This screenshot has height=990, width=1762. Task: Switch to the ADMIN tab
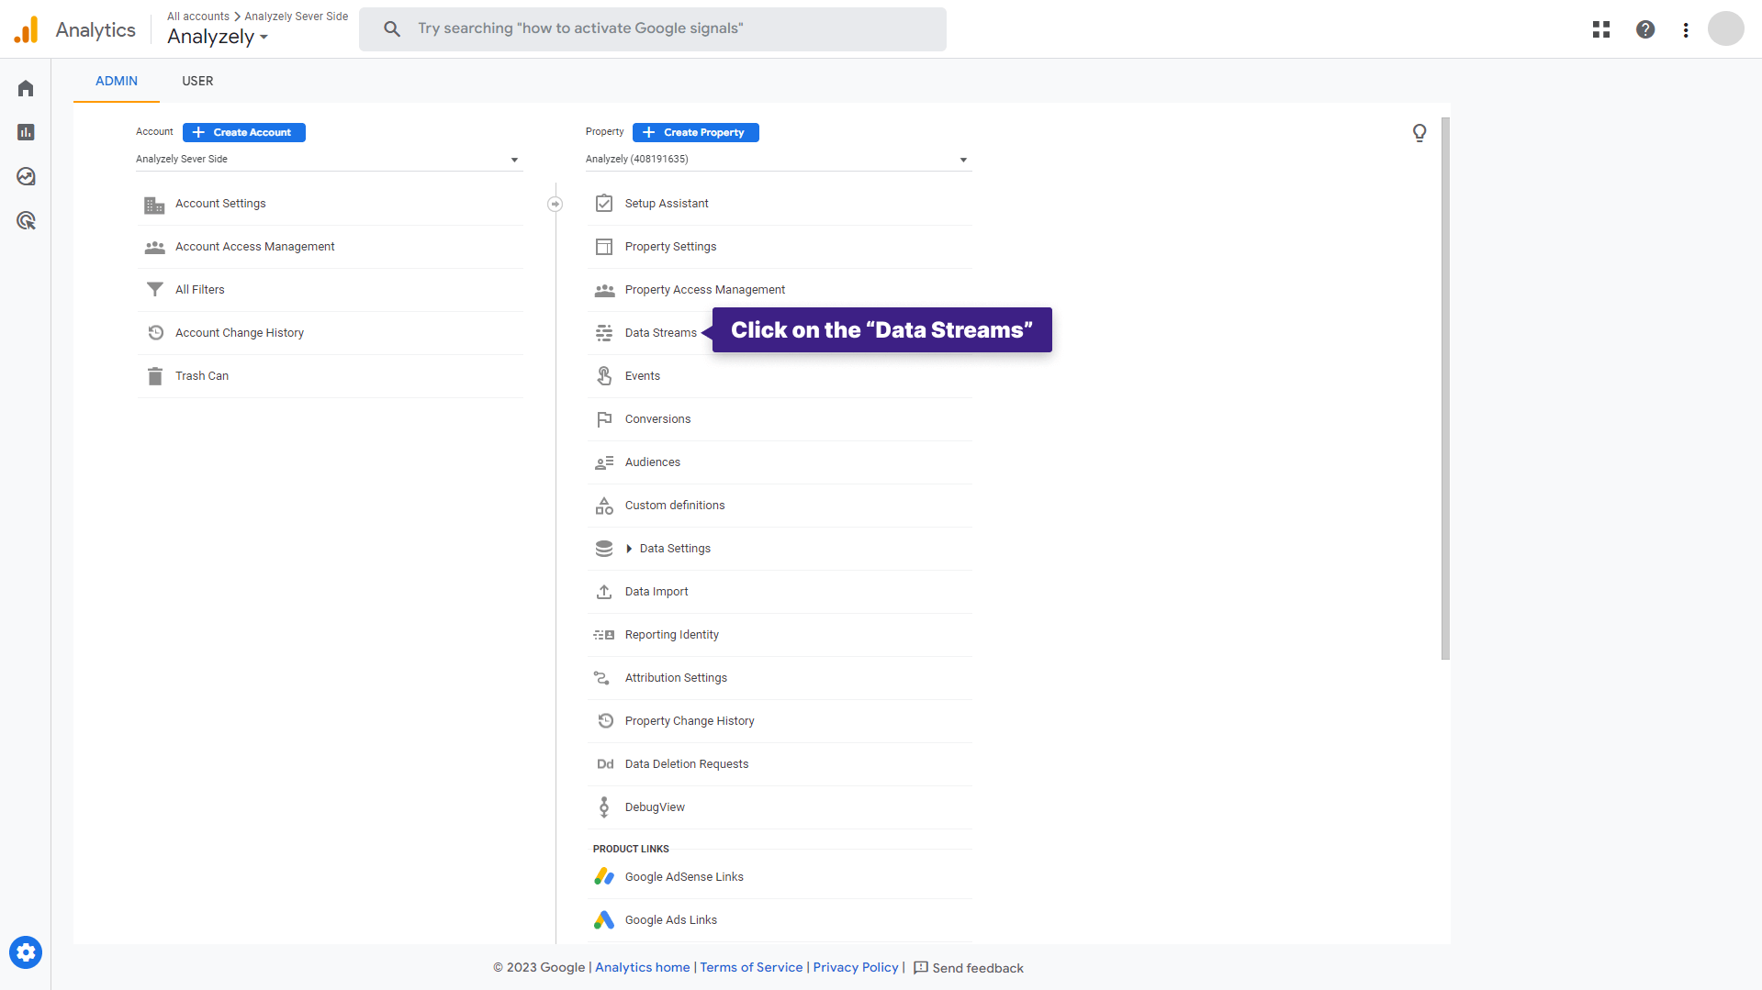coord(117,81)
